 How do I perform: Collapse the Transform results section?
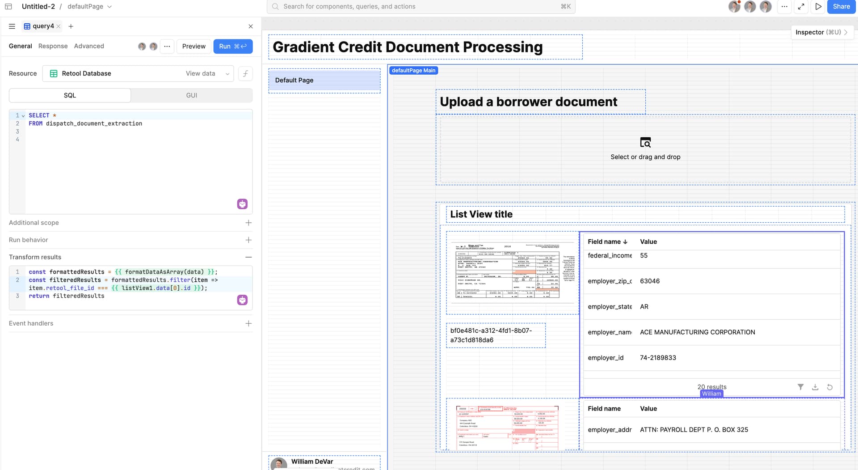248,257
